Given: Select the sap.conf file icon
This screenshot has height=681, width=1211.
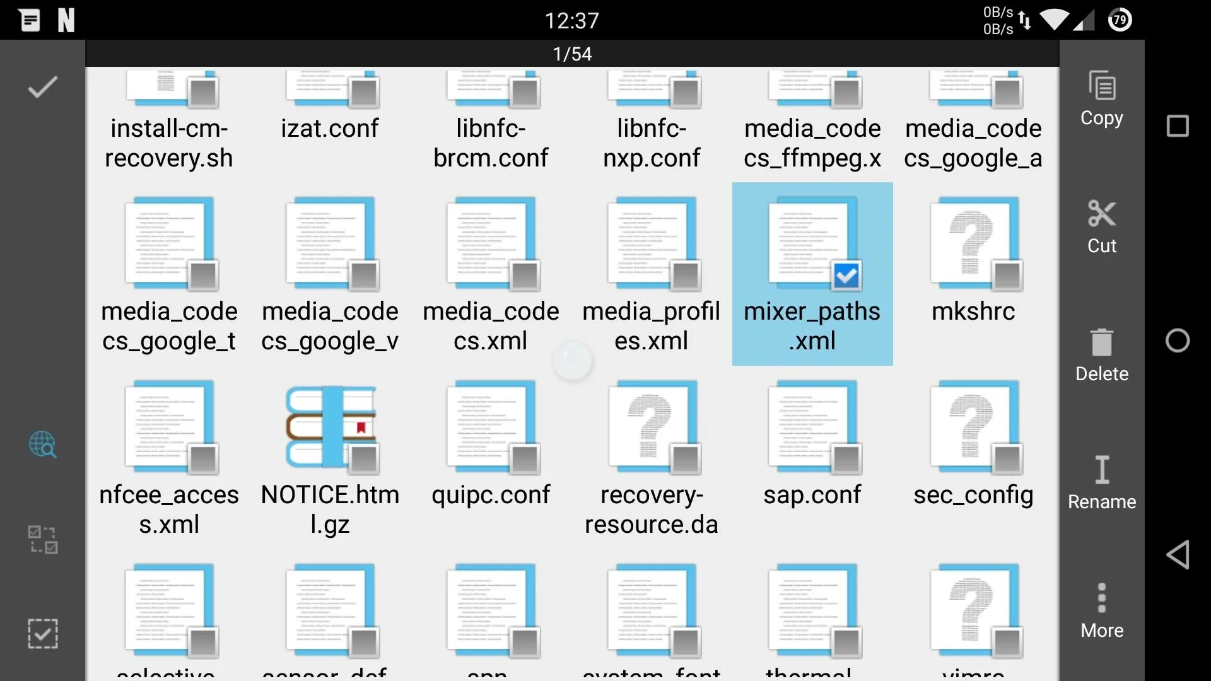Looking at the screenshot, I should coord(814,426).
